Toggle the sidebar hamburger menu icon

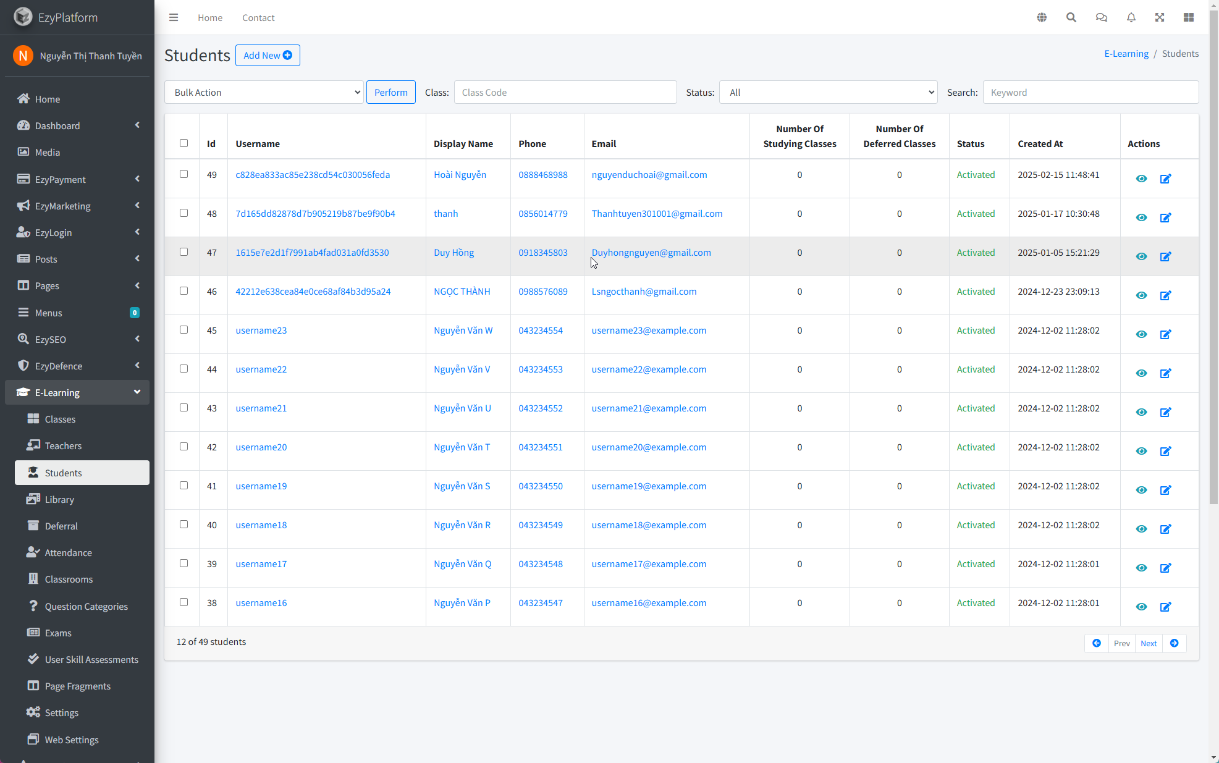click(x=174, y=17)
